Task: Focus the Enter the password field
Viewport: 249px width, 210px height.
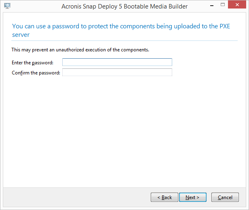Action: [117, 62]
